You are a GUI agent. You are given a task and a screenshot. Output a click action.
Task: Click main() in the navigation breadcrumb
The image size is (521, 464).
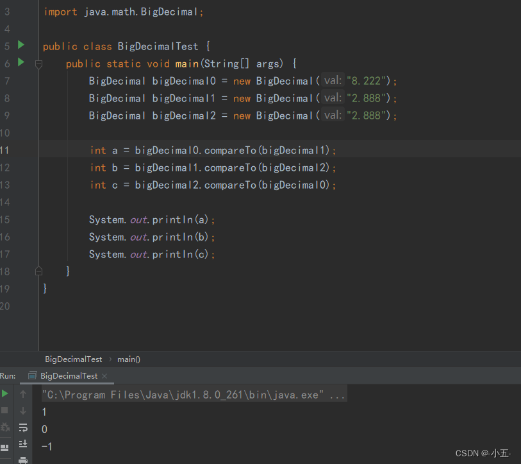(x=128, y=359)
